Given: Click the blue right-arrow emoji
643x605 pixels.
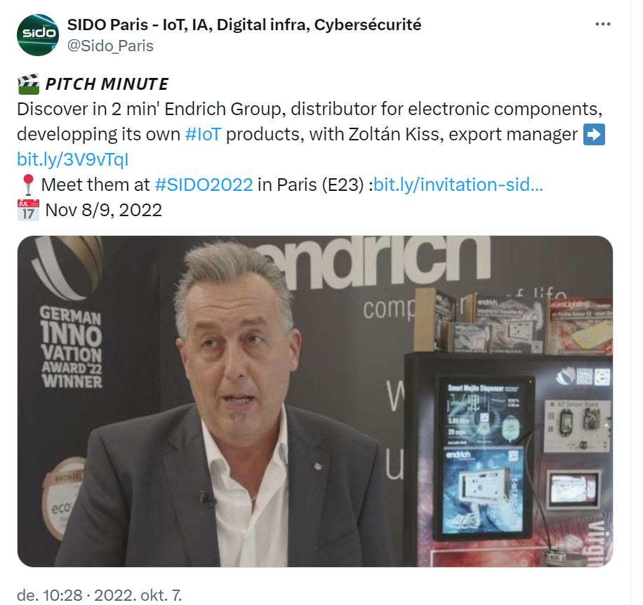Looking at the screenshot, I should pyautogui.click(x=594, y=135).
